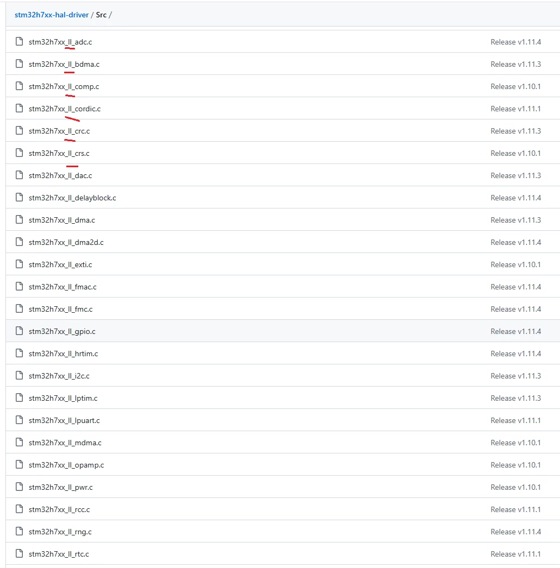Open file stm32h7xx_ll_comp.c
The image size is (560, 568).
tap(64, 86)
